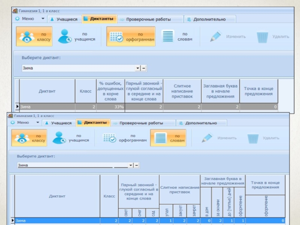Click Диктант column header in upper table
Viewport: 300px width, 225px height.
click(x=47, y=91)
